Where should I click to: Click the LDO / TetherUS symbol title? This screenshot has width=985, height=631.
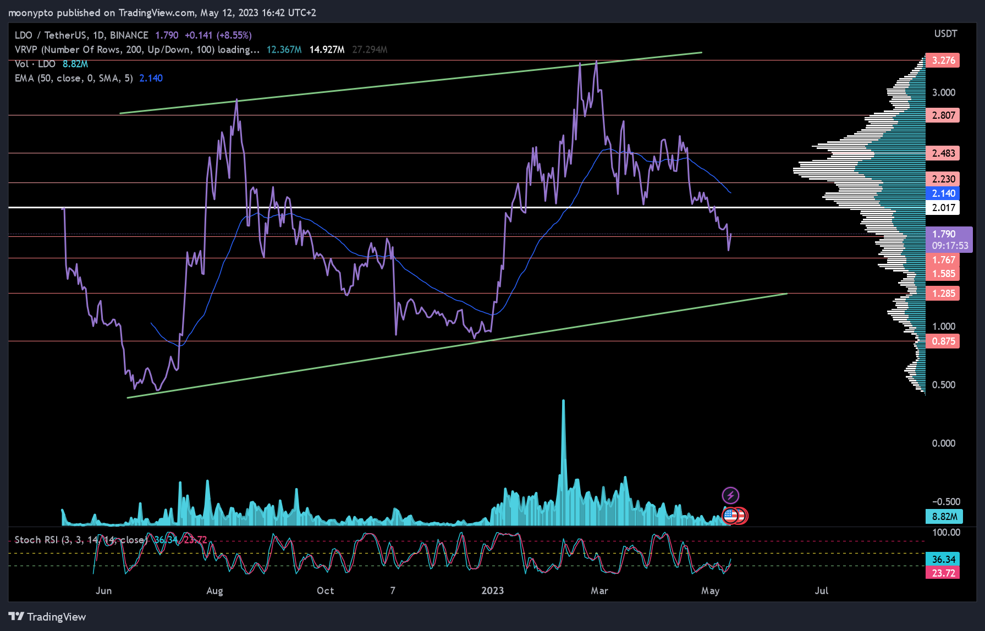click(81, 35)
